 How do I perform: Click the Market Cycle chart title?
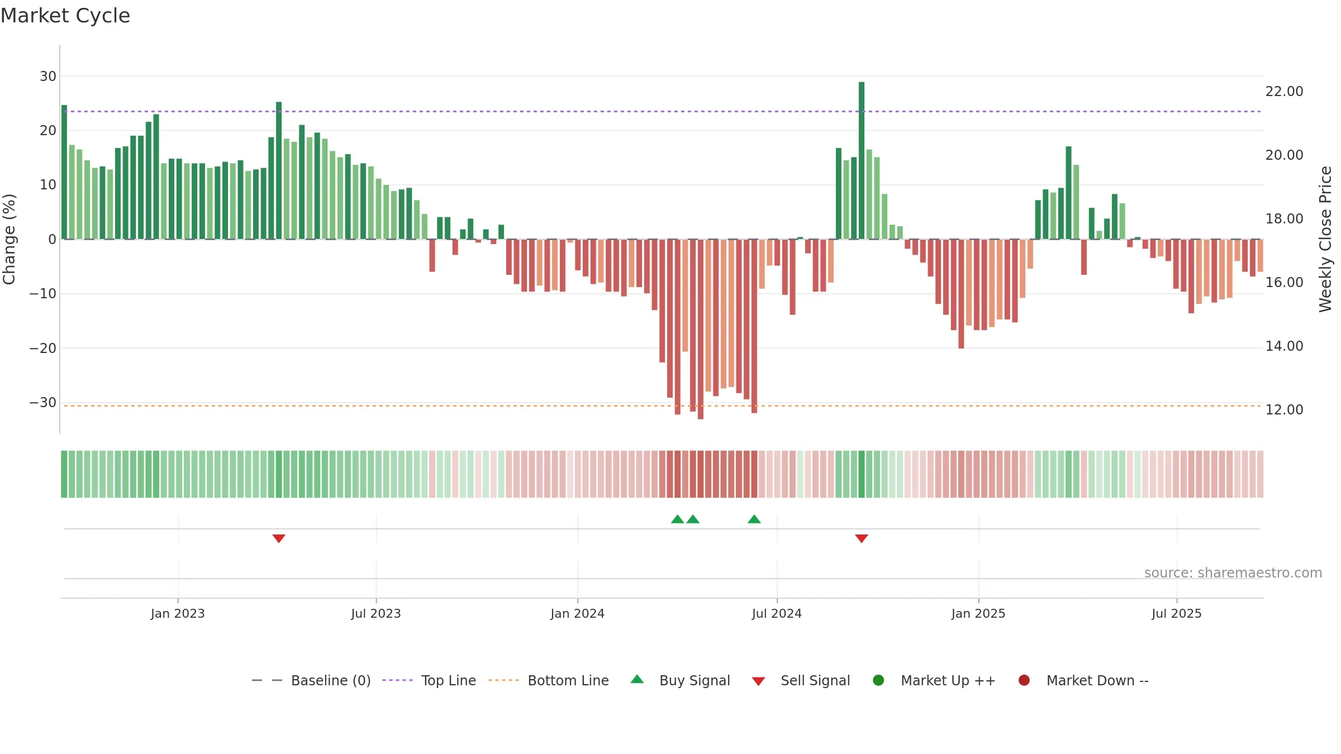pyautogui.click(x=65, y=16)
